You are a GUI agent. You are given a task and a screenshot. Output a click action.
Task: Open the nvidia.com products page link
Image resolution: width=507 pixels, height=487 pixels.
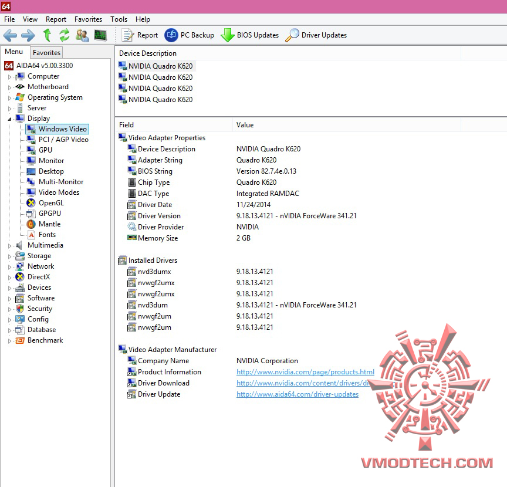pos(305,372)
